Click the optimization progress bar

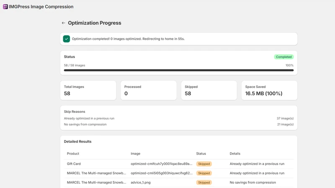pos(179,70)
